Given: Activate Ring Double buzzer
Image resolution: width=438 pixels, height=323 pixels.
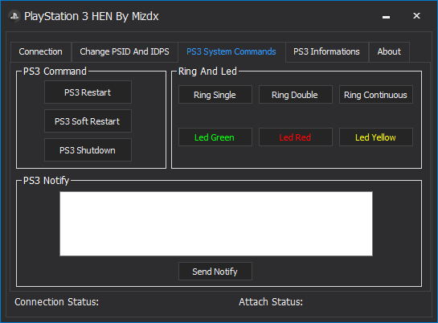Looking at the screenshot, I should (296, 95).
